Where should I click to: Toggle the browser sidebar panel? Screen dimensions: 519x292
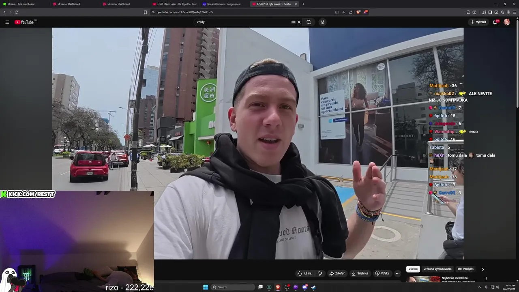point(490,12)
